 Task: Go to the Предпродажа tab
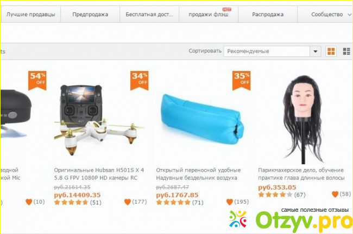click(90, 15)
